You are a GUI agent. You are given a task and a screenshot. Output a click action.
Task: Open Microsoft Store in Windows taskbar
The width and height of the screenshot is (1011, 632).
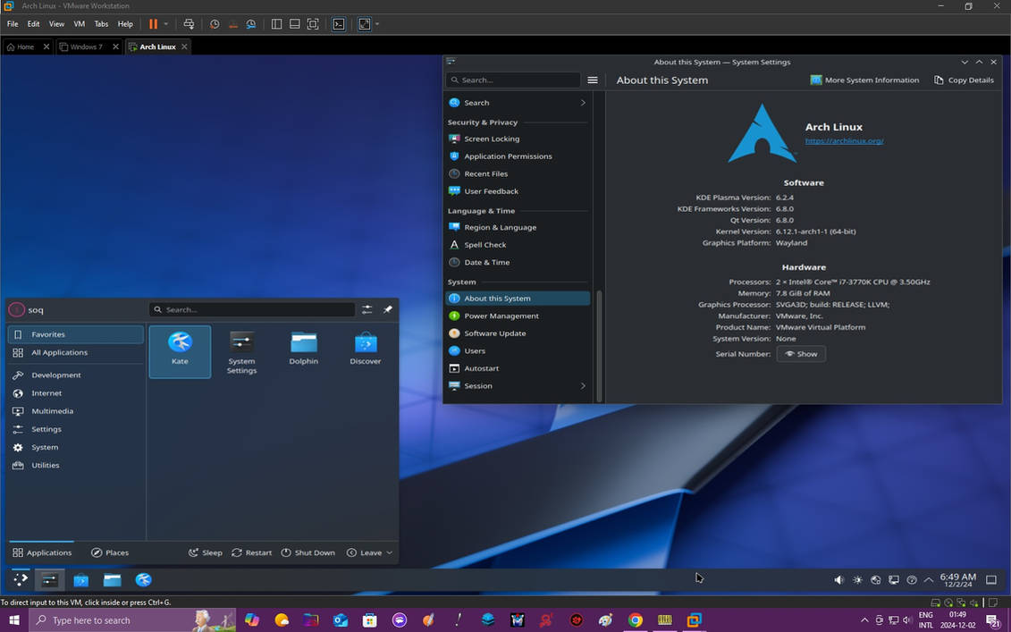pyautogui.click(x=369, y=619)
